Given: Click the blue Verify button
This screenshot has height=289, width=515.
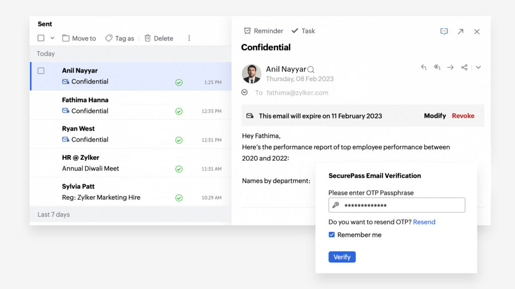Looking at the screenshot, I should point(342,257).
